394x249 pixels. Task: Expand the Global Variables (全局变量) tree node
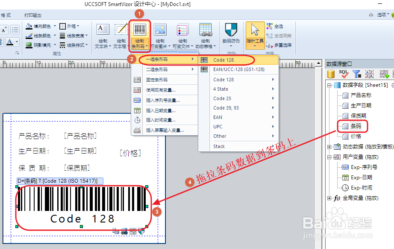[329, 198]
